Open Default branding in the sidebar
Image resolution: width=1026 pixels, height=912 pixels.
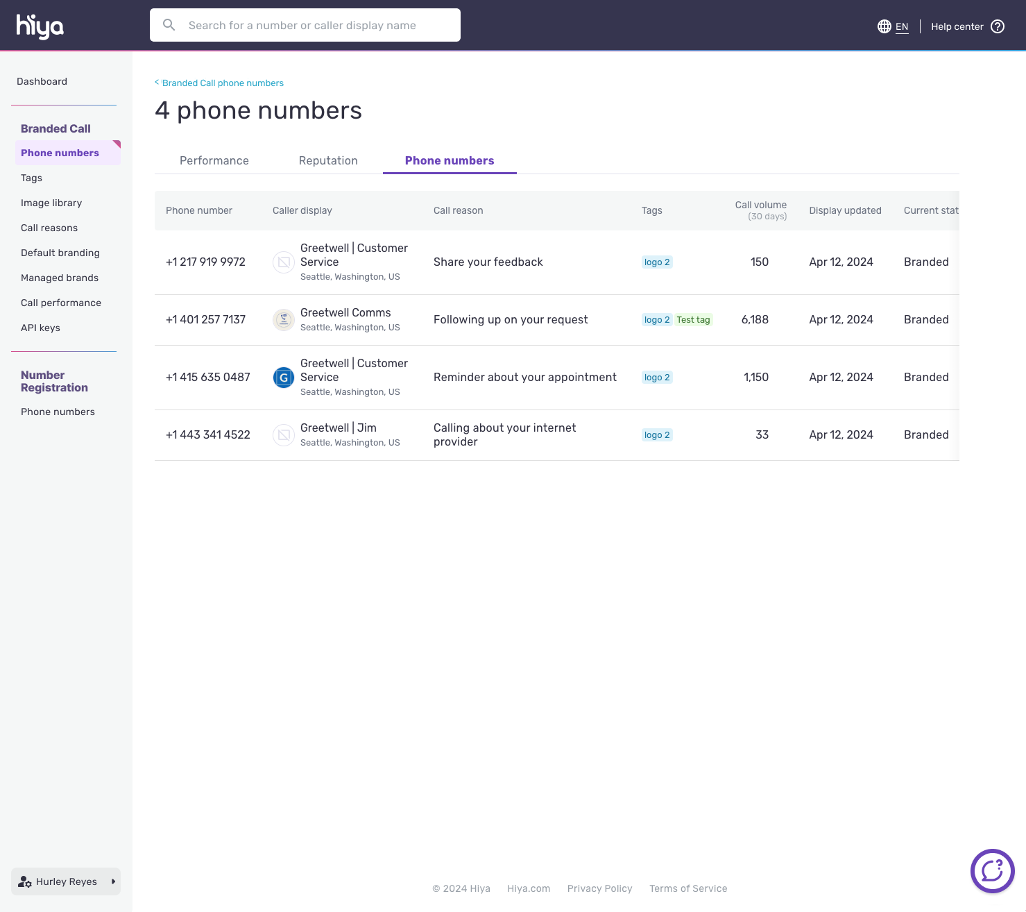[60, 253]
